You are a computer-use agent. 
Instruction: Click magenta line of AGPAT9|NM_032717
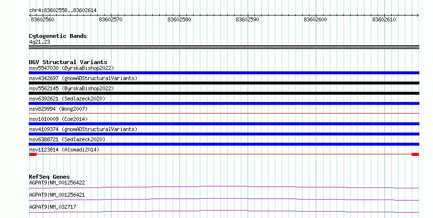[x=224, y=211]
